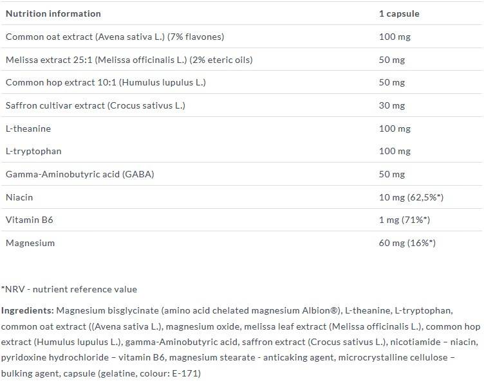
Task: Click the Vitamin B6 row label
Action: tap(30, 220)
